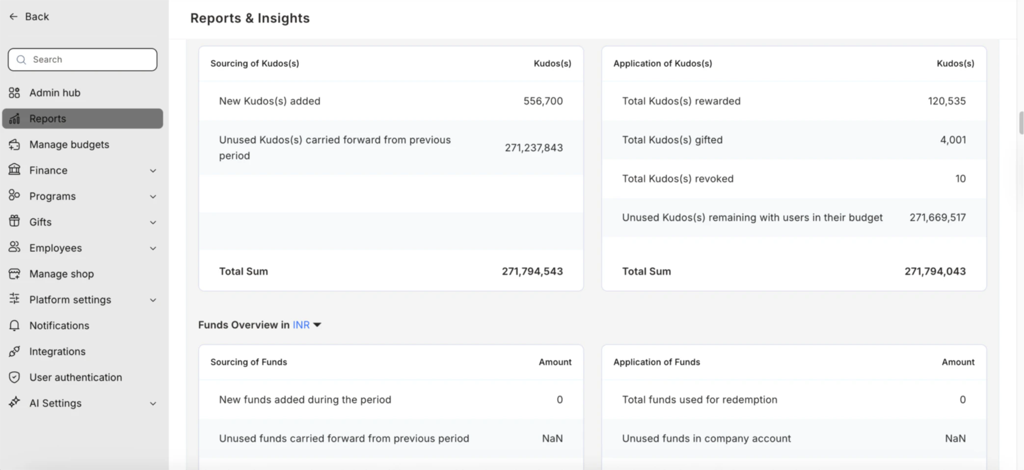The height and width of the screenshot is (470, 1024).
Task: Select Total Kudos(s) gifted value 4,001
Action: coord(953,140)
